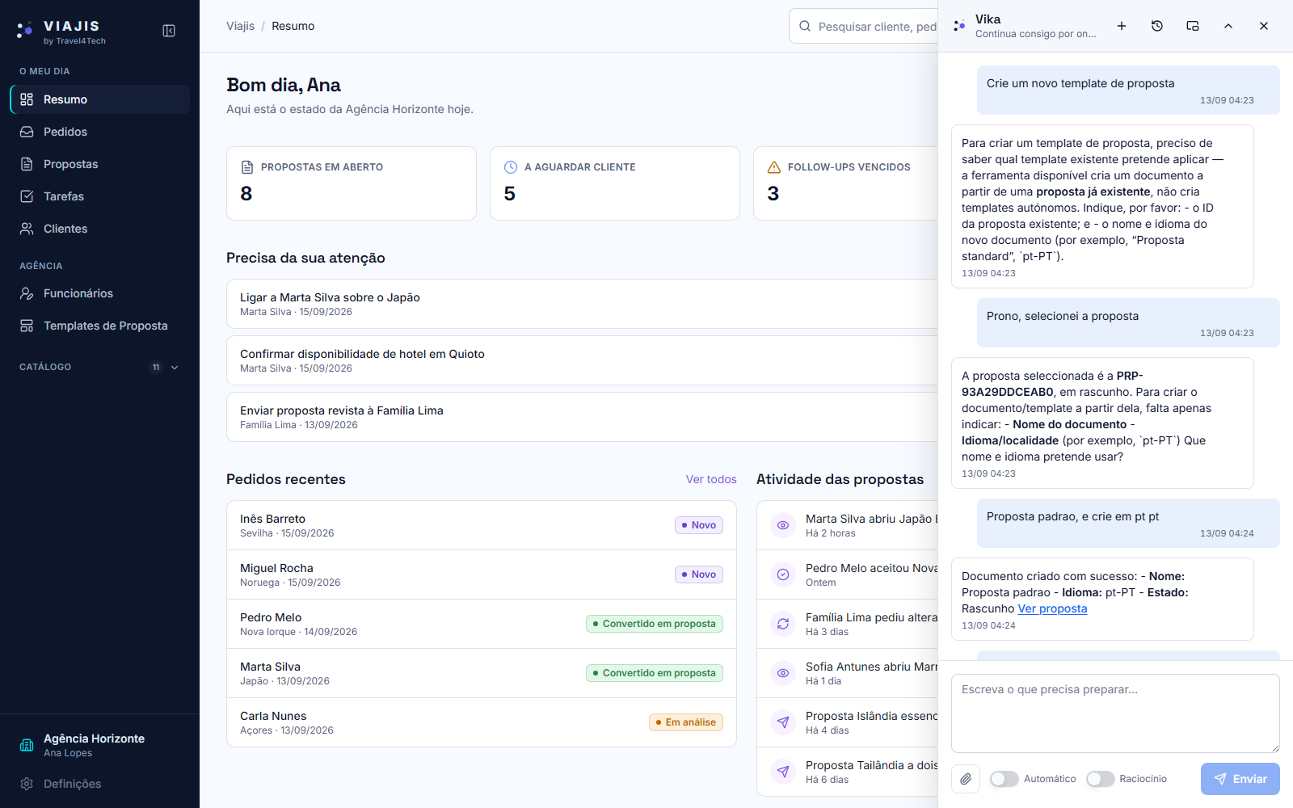The image size is (1293, 808).
Task: Expand the Catálogo section chevron
Action: [175, 368]
